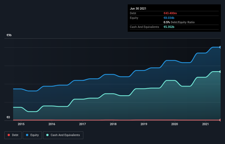Click the €43.400m debt value

click(170, 13)
